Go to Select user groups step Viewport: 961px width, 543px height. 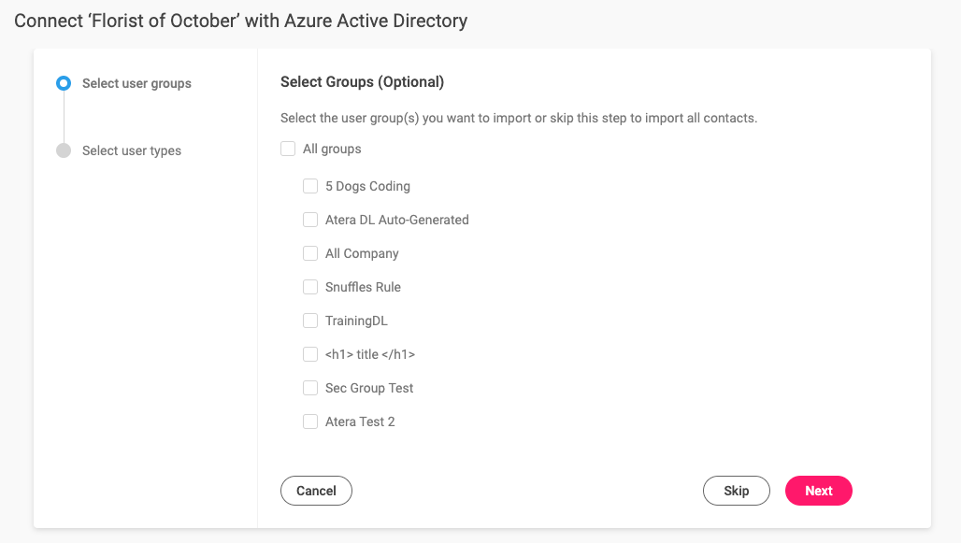136,83
